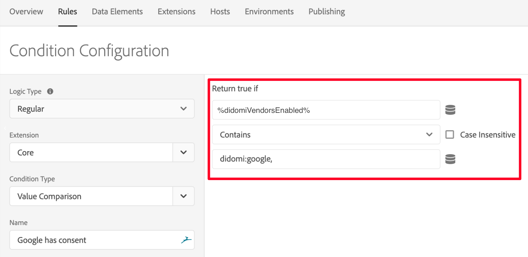
Task: Enable the Case Insensitive checkbox
Action: click(450, 134)
